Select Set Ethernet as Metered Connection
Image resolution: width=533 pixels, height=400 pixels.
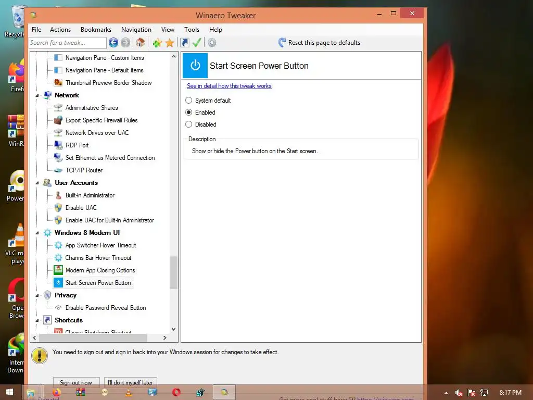coord(110,158)
